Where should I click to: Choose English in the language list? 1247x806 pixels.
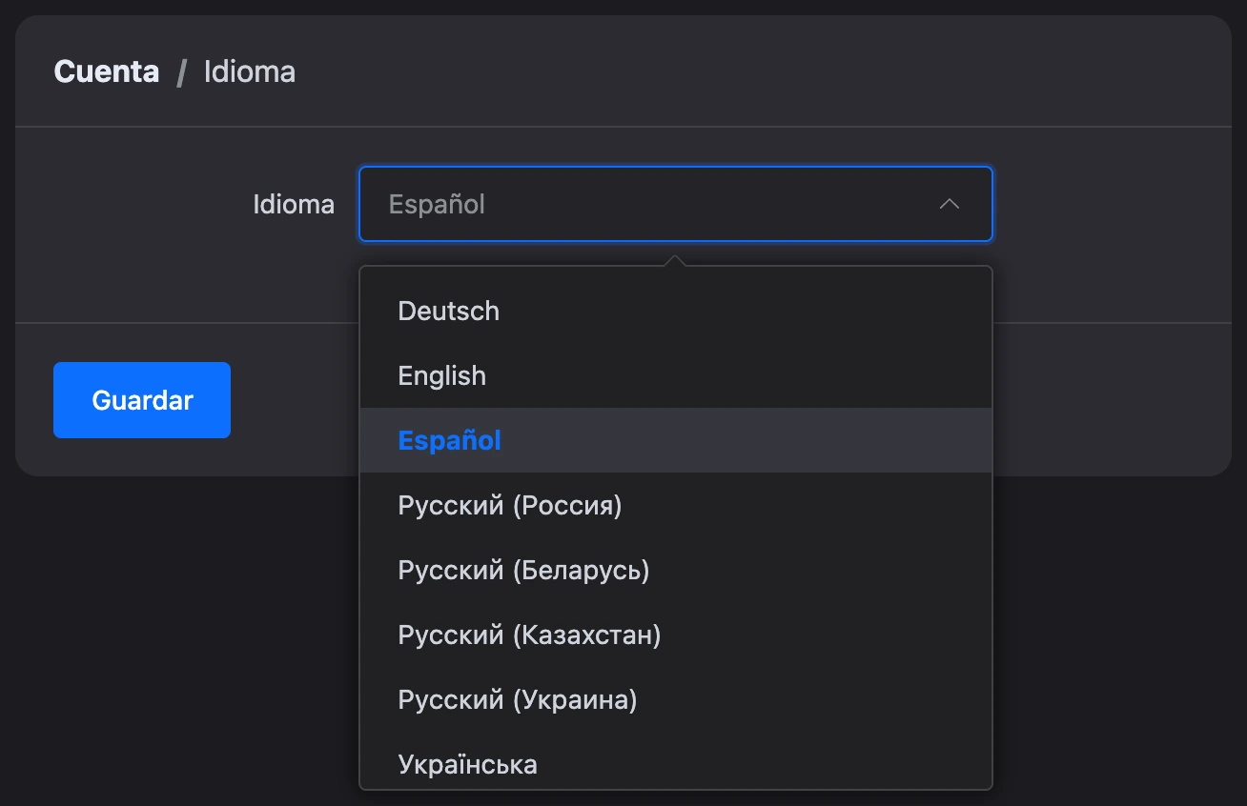pos(676,375)
